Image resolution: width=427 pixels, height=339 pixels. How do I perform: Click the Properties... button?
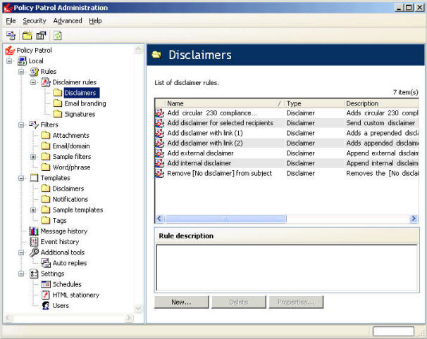point(296,302)
